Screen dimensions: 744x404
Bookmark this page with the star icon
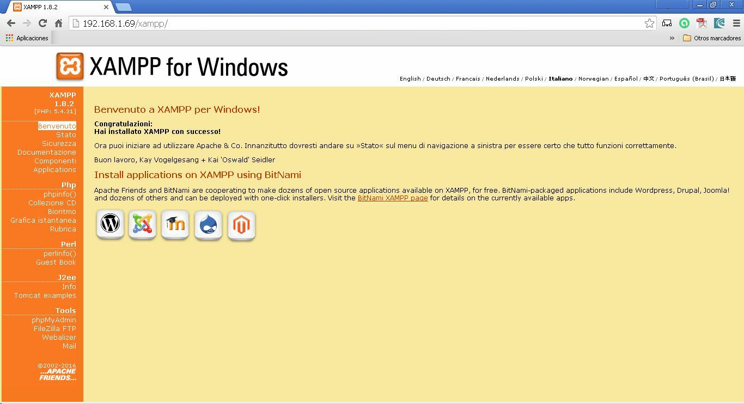click(x=649, y=23)
